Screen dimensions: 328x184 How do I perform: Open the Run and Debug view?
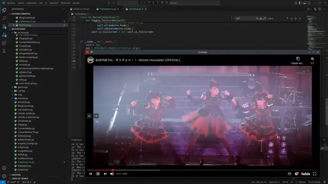click(4, 34)
